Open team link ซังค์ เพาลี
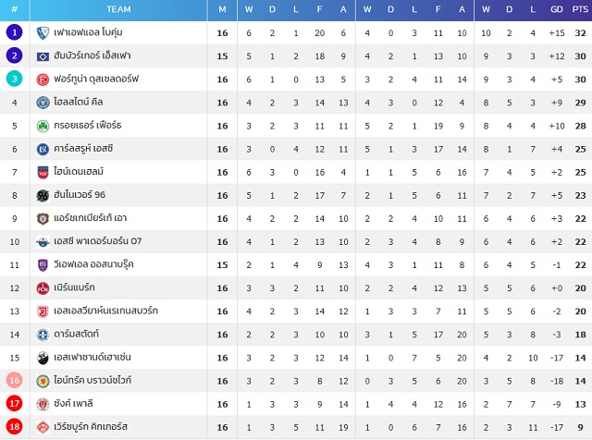592x440 pixels. point(73,403)
